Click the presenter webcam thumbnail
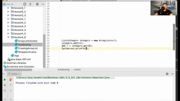This screenshot has width=180, height=101. tap(164, 8)
